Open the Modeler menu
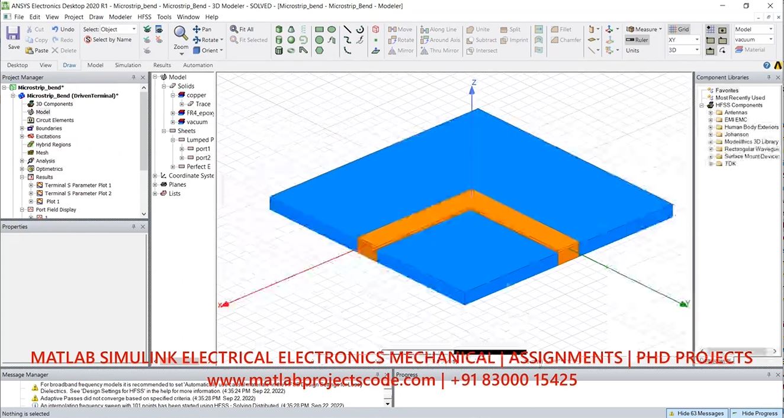Viewport: 784px width, 418px height. tap(120, 17)
